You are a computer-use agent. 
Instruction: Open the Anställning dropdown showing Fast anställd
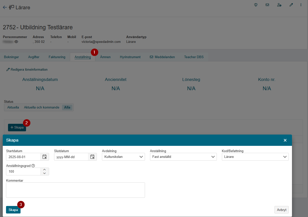click(183, 157)
